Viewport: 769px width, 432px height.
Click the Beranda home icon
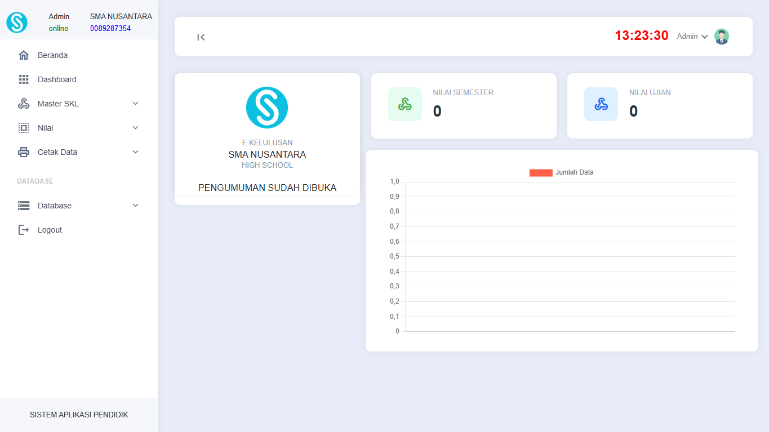click(24, 55)
